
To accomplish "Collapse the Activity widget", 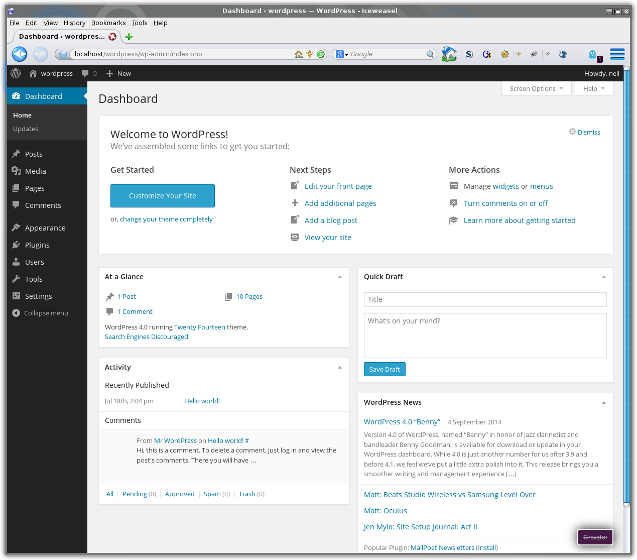I will coord(340,367).
